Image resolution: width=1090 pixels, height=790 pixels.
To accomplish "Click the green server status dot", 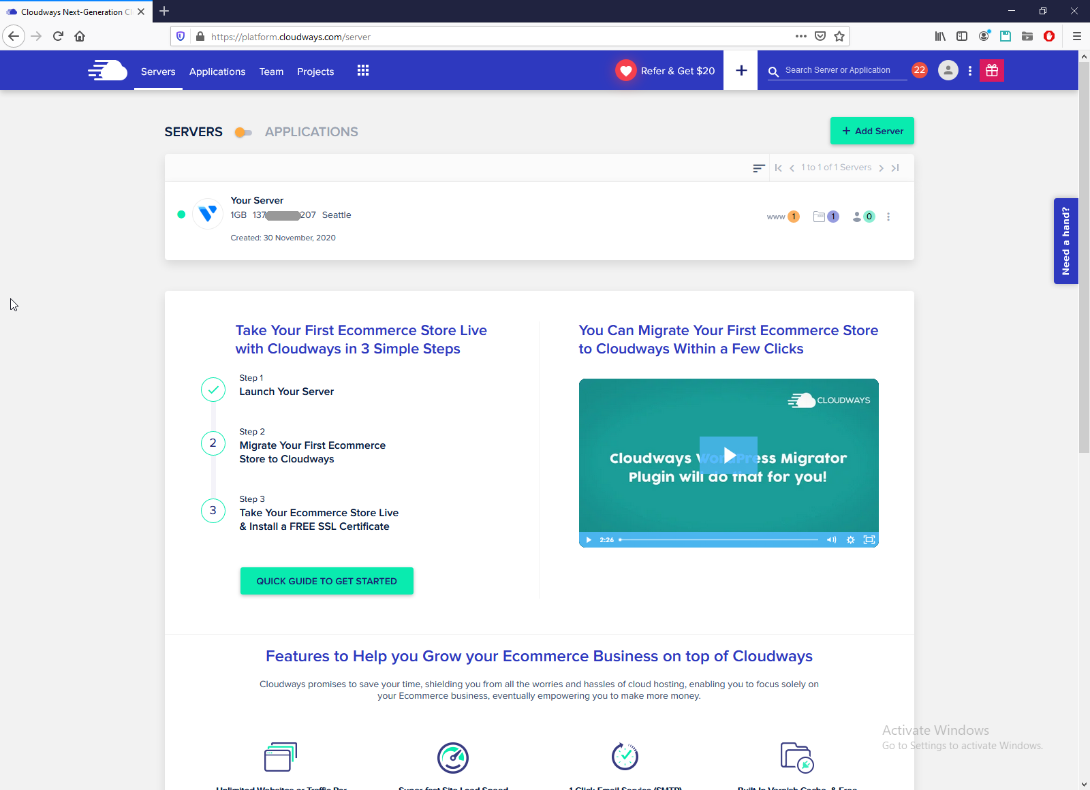I will pyautogui.click(x=181, y=215).
